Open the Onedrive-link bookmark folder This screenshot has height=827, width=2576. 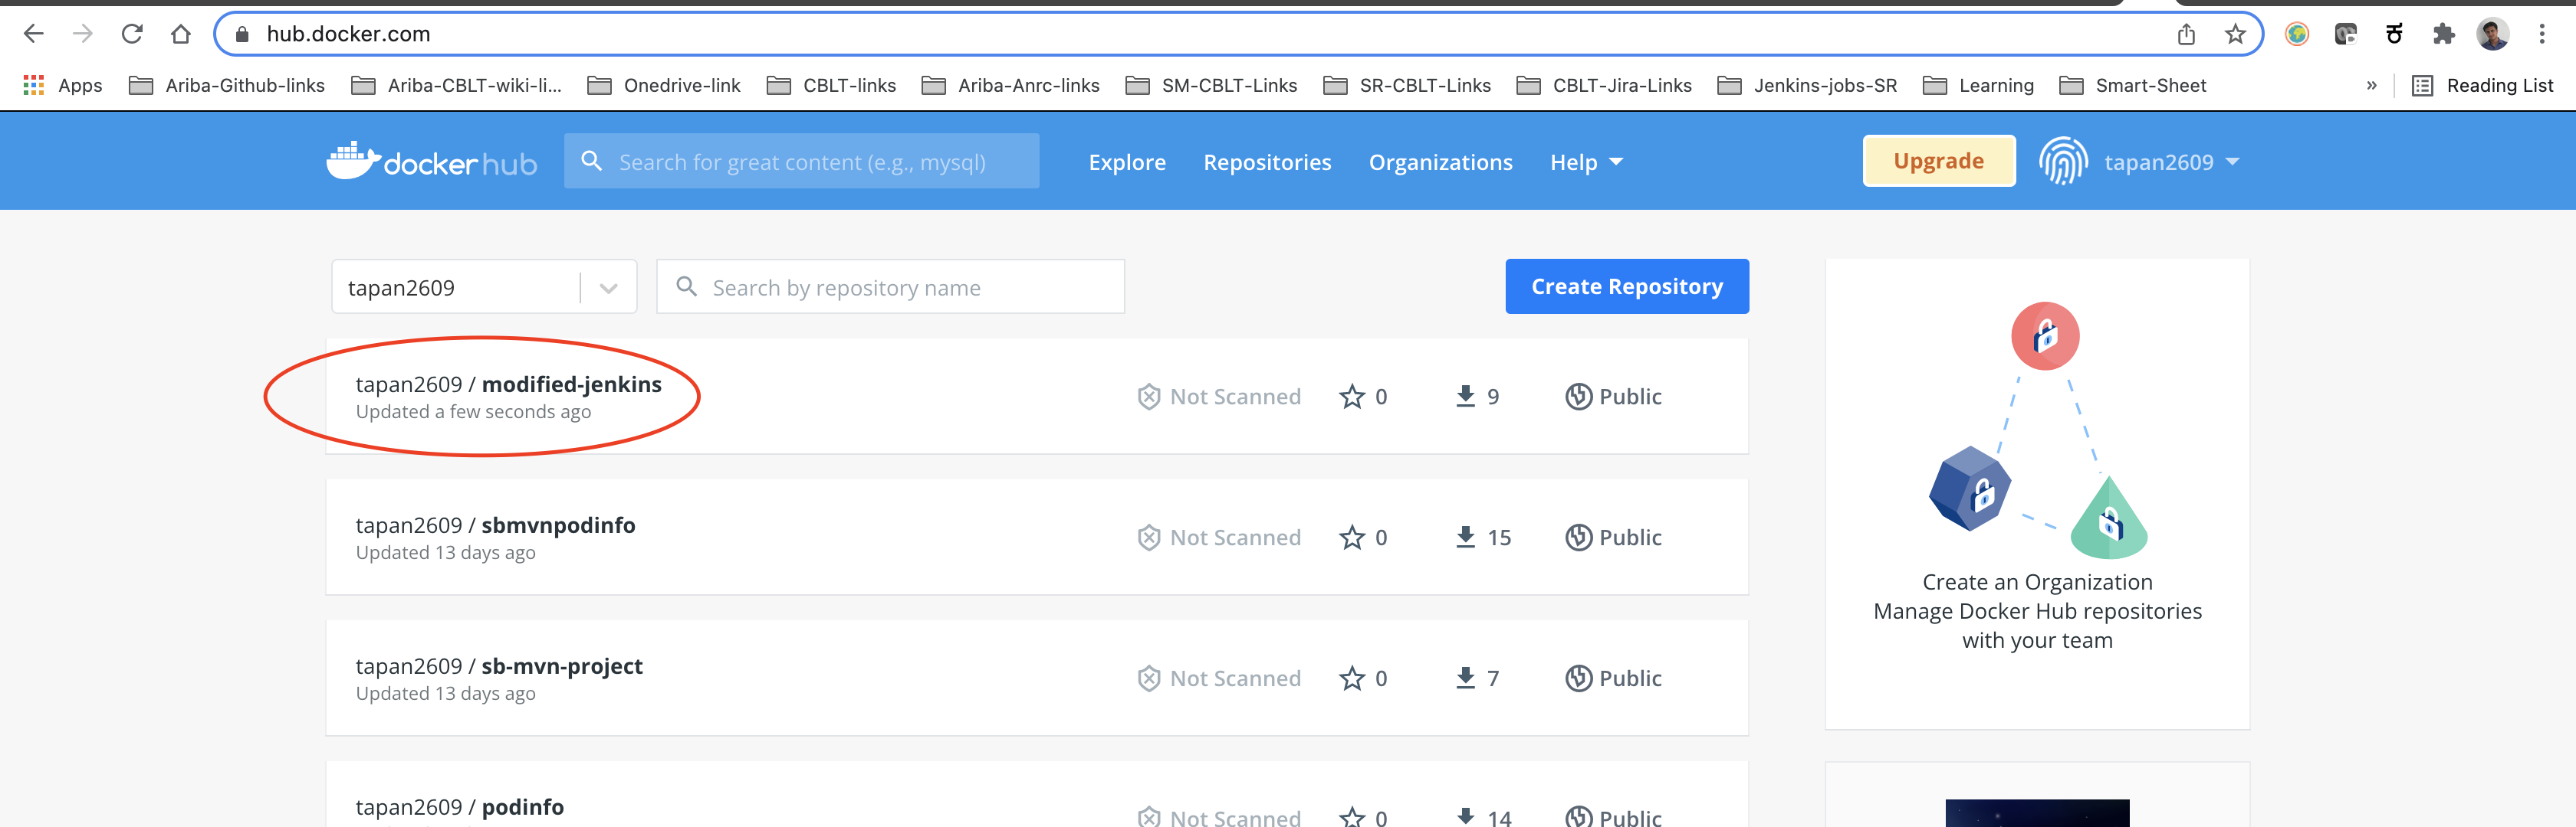663,86
